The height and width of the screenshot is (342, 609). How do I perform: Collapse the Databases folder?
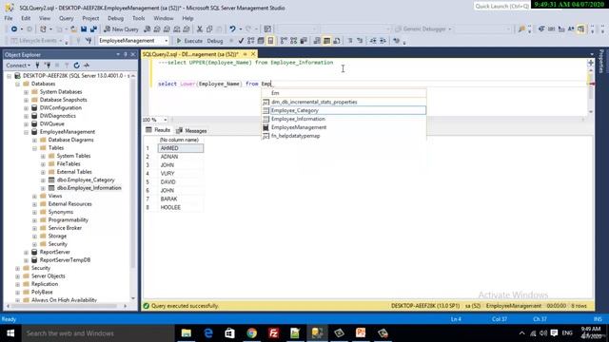tap(17, 84)
